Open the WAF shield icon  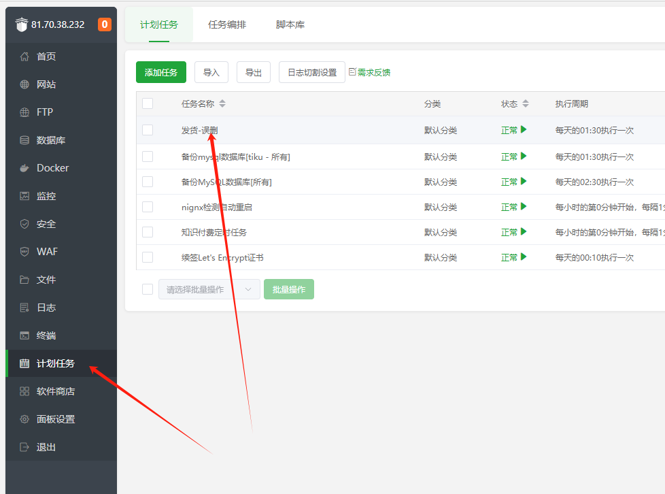tap(24, 252)
